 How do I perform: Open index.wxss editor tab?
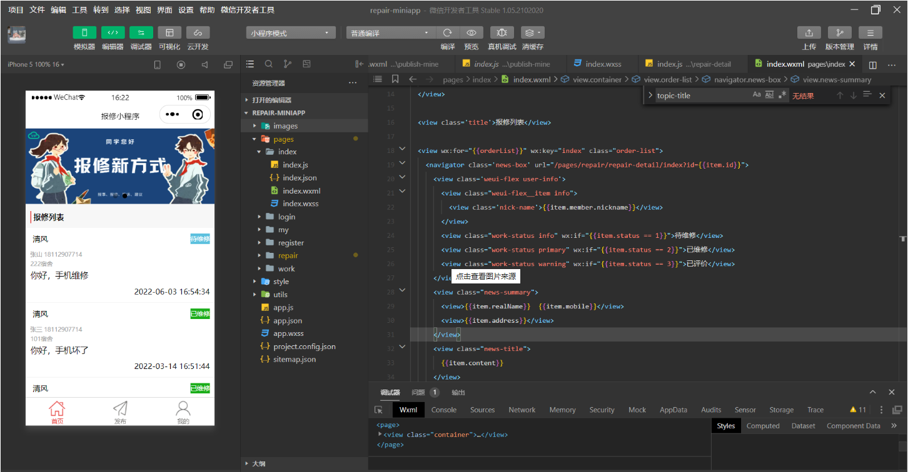click(603, 64)
